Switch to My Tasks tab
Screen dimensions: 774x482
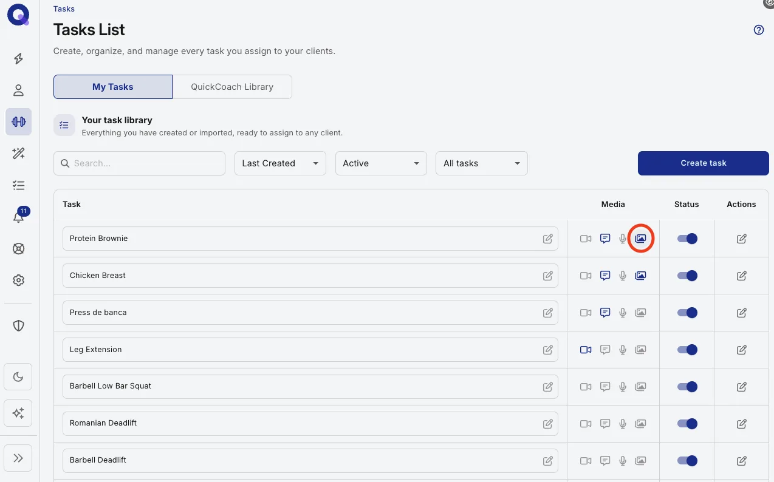(113, 87)
